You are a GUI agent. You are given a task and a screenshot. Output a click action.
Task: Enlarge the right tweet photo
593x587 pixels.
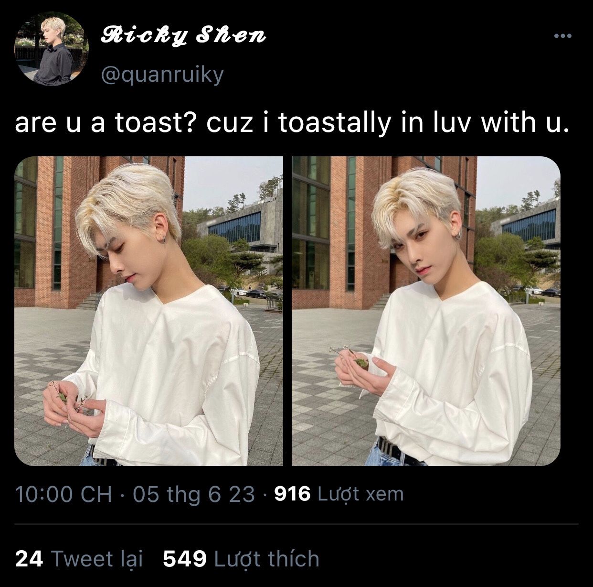pyautogui.click(x=426, y=311)
